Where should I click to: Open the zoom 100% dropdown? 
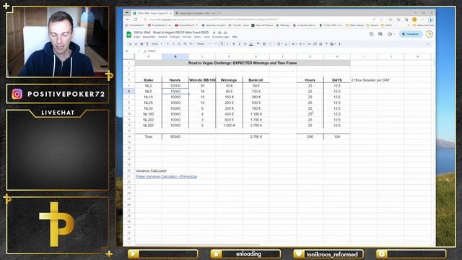pyautogui.click(x=157, y=44)
